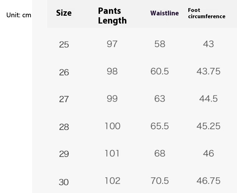Click the waistline value 60.5

(x=159, y=72)
